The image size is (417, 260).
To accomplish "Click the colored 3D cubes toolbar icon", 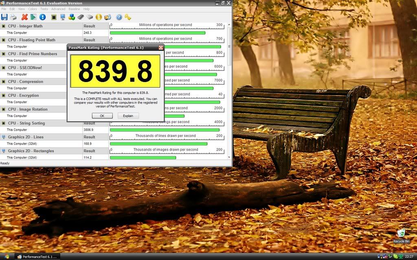I will 72,17.
